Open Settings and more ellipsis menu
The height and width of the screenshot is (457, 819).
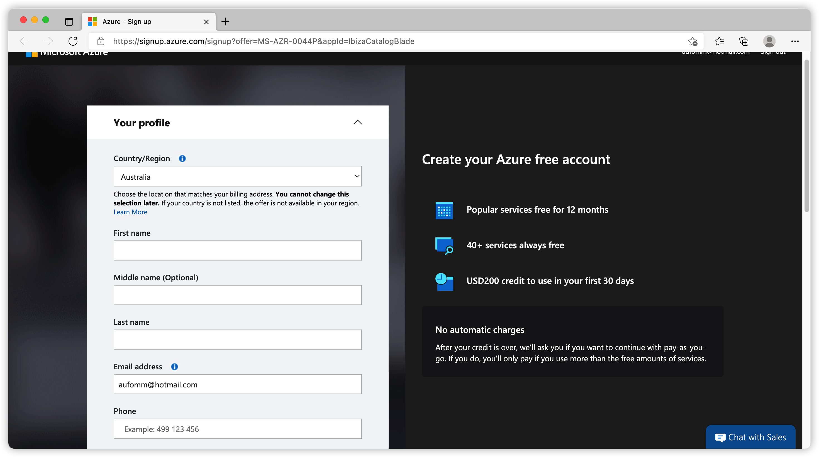(x=794, y=41)
